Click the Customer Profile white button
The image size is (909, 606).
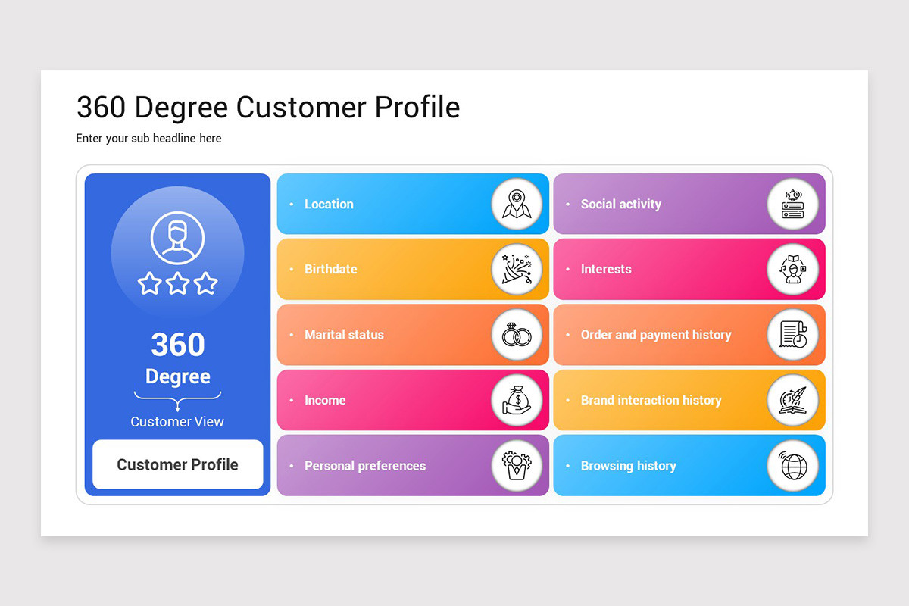coord(178,464)
